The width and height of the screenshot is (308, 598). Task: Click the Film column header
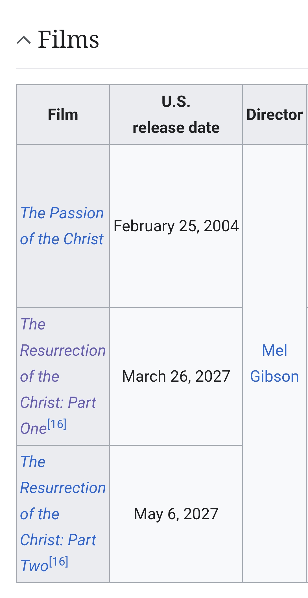coord(63,115)
